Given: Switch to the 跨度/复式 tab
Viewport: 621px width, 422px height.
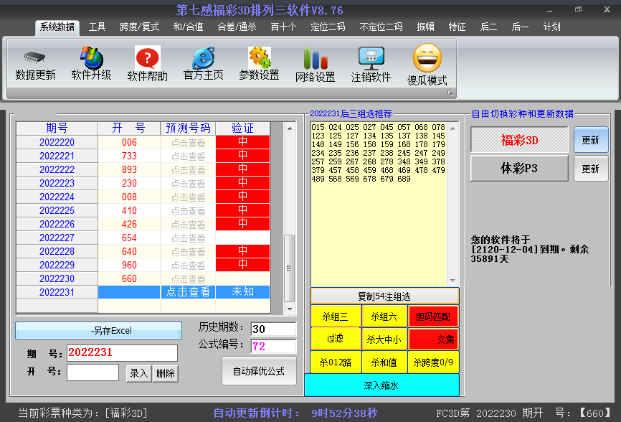Looking at the screenshot, I should pyautogui.click(x=139, y=27).
